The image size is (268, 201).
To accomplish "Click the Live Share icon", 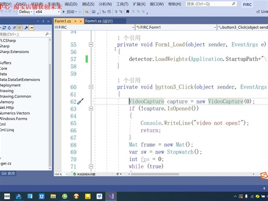I will 258,11.
